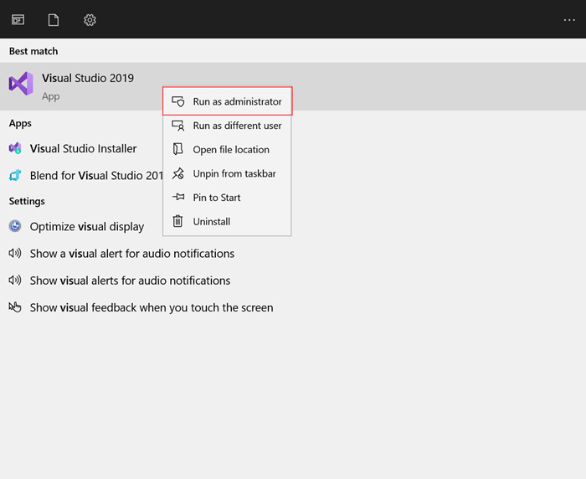Click the Optimize visual display icon
The width and height of the screenshot is (586, 479).
pos(15,226)
